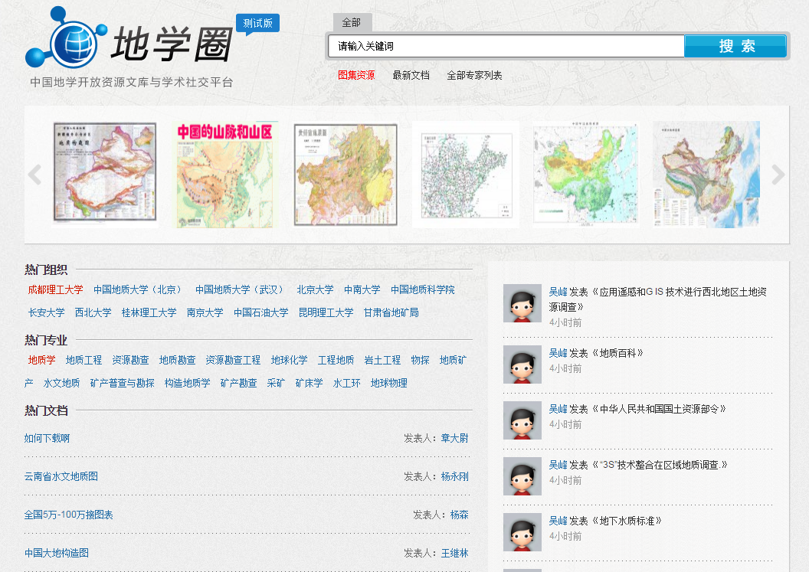Open organization 成都理工大学
This screenshot has height=572, width=809.
point(55,290)
